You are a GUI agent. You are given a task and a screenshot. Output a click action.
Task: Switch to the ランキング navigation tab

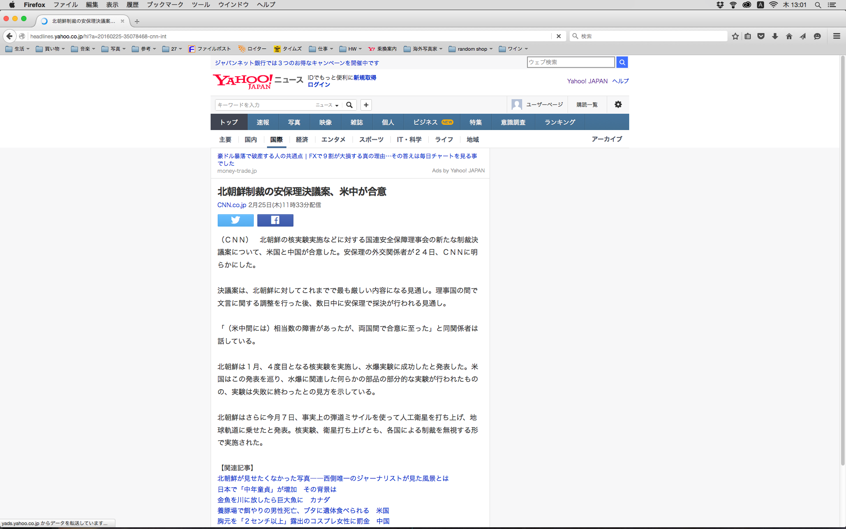[x=560, y=122]
